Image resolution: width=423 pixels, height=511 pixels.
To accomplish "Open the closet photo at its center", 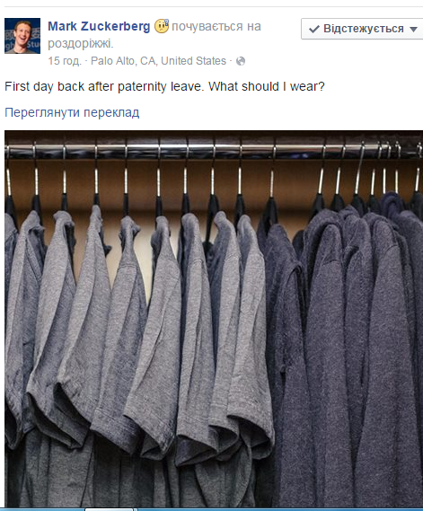I will pyautogui.click(x=214, y=319).
